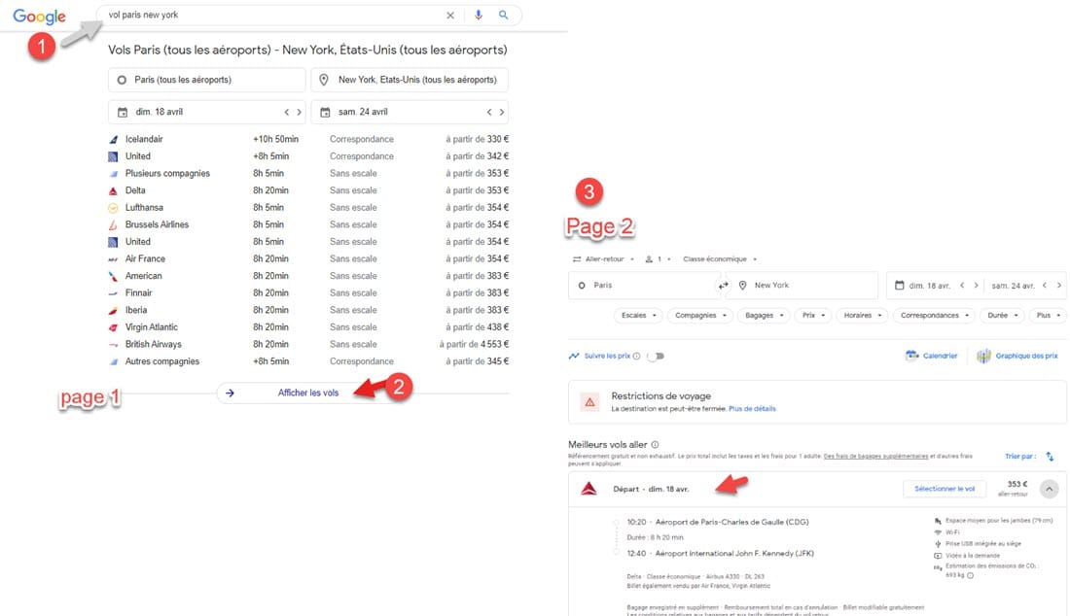Open the 'Escales' filter dropdown

639,316
